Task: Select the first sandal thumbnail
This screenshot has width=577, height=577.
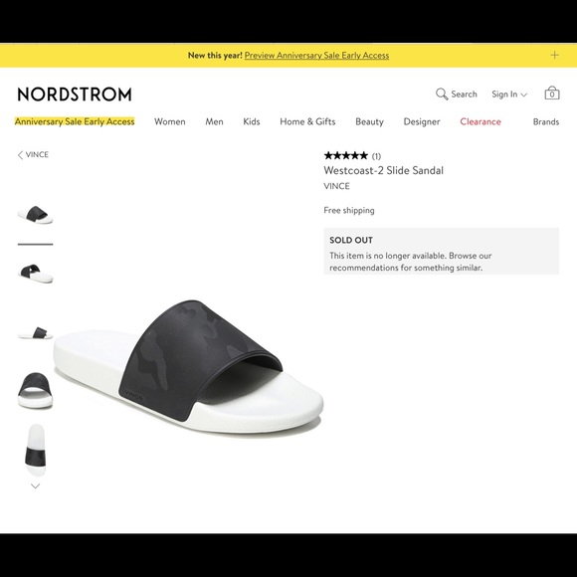Action: coord(36,215)
